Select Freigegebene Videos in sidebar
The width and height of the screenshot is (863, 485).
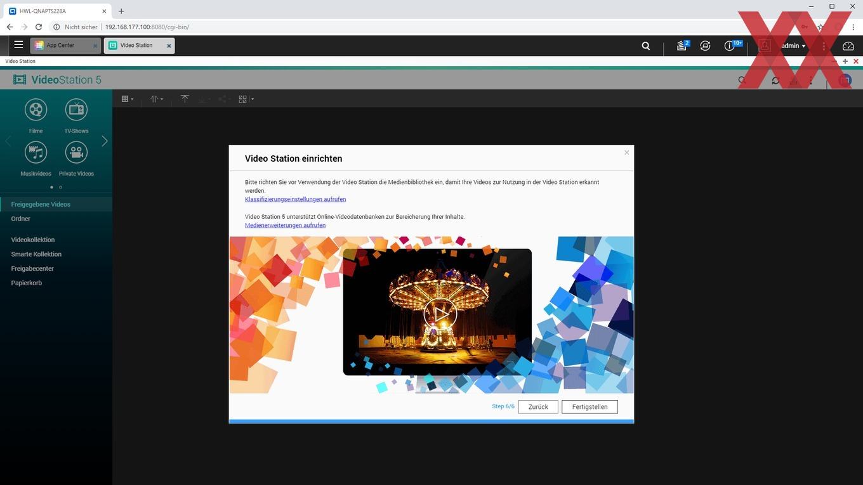[x=56, y=204]
